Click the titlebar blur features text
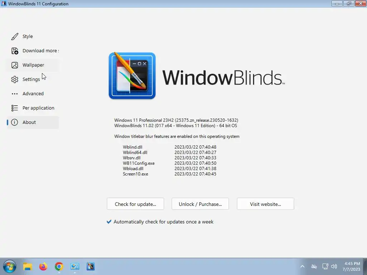Viewport: 367px width, 275px height. pos(177,136)
